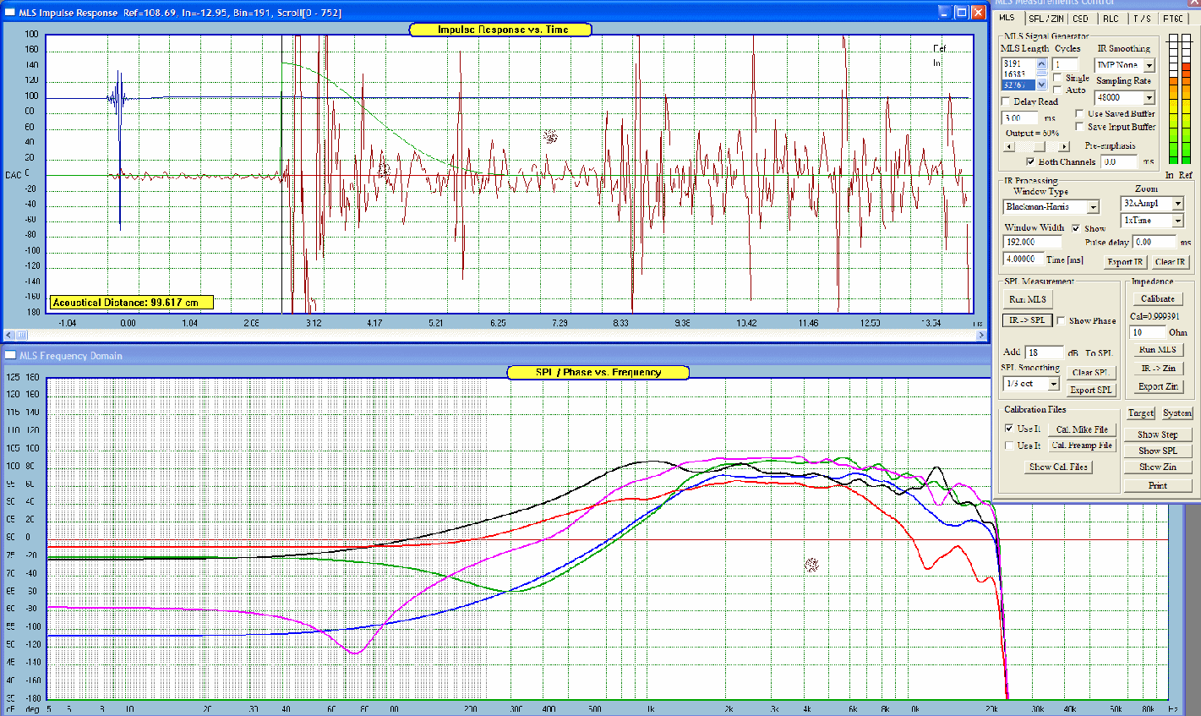Click the Export SPL button
The width and height of the screenshot is (1201, 716).
coord(1091,391)
